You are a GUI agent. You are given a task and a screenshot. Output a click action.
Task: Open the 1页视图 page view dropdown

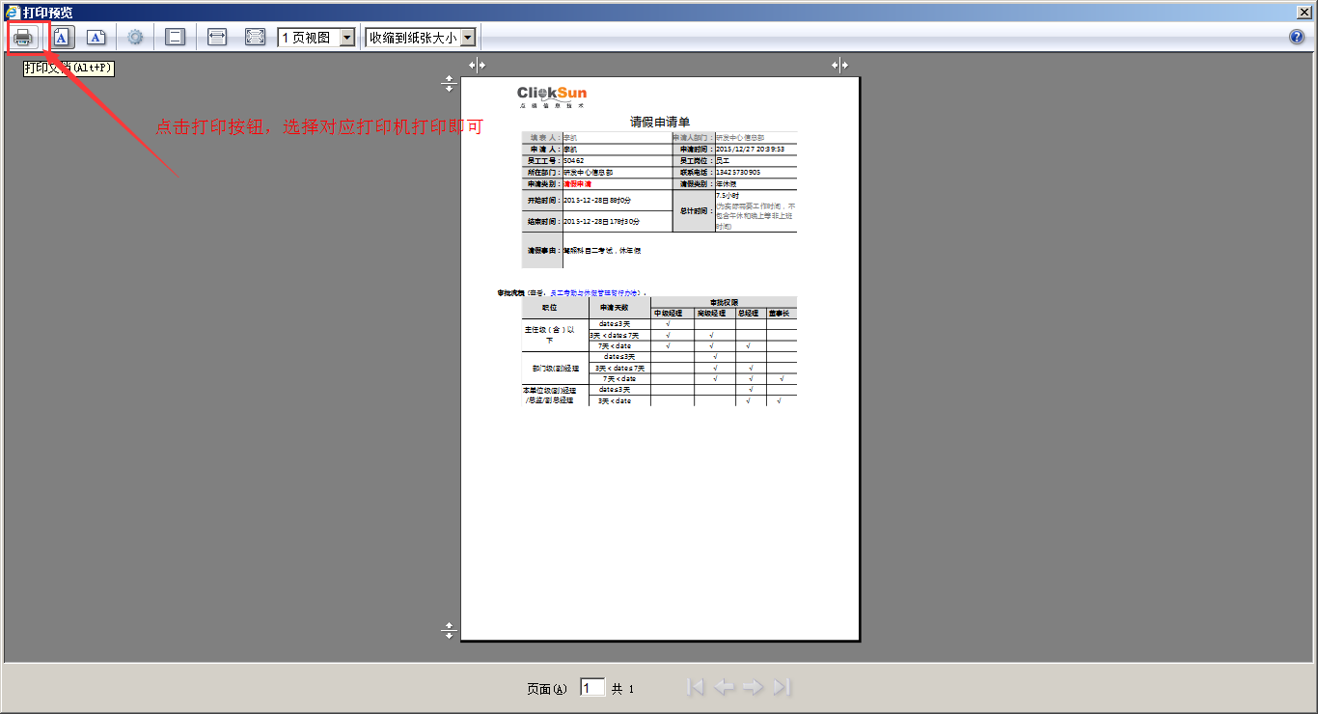[347, 38]
